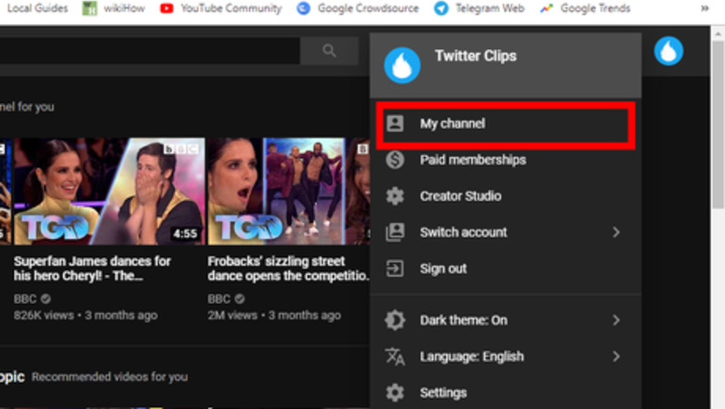Click the wikiHow bookmark icon
This screenshot has width=725, height=409.
(x=90, y=8)
